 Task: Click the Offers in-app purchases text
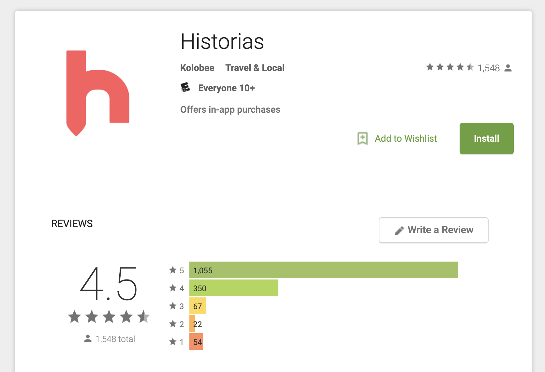230,109
